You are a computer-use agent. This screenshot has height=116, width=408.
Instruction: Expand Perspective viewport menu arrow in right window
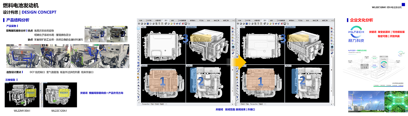(x=295, y=27)
